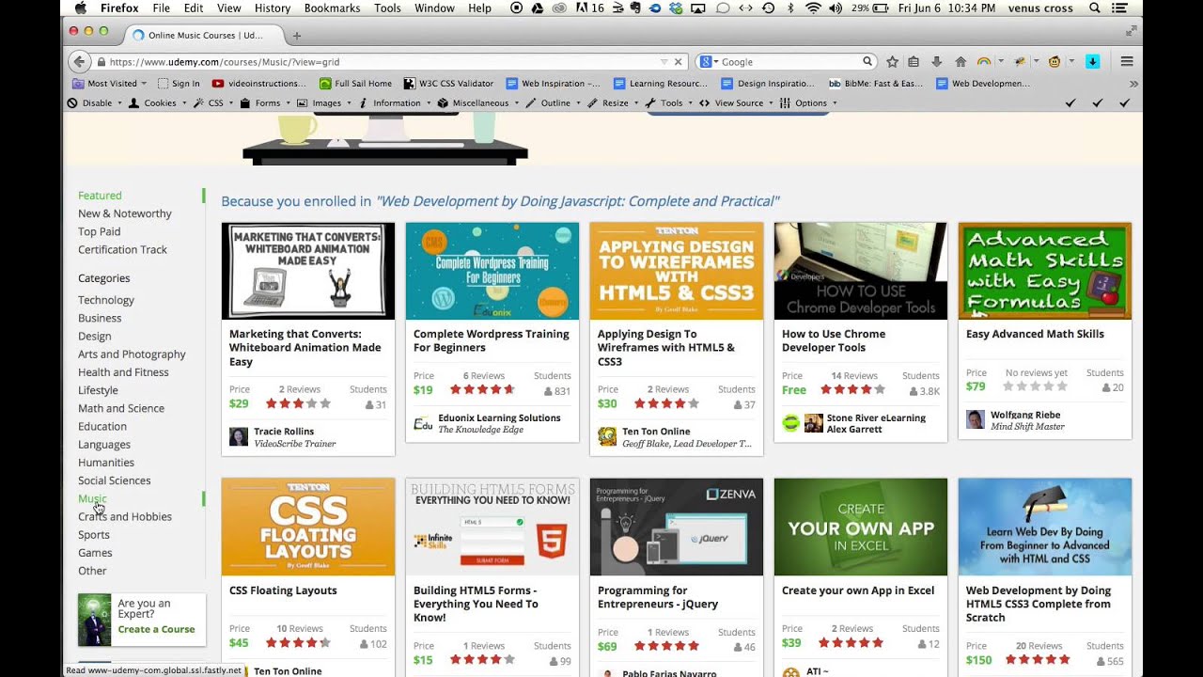Click the Wi-Fi status icon in menu bar
The image size is (1203, 677).
pyautogui.click(x=813, y=8)
